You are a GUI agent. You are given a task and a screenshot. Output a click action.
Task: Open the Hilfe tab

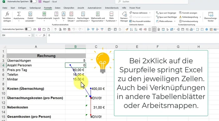(124, 8)
